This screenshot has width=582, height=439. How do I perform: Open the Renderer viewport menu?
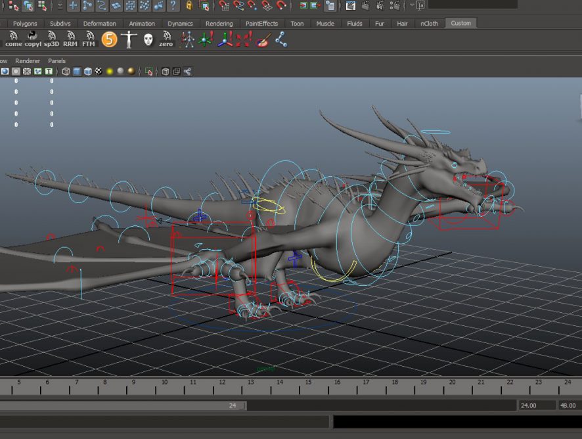click(x=28, y=61)
